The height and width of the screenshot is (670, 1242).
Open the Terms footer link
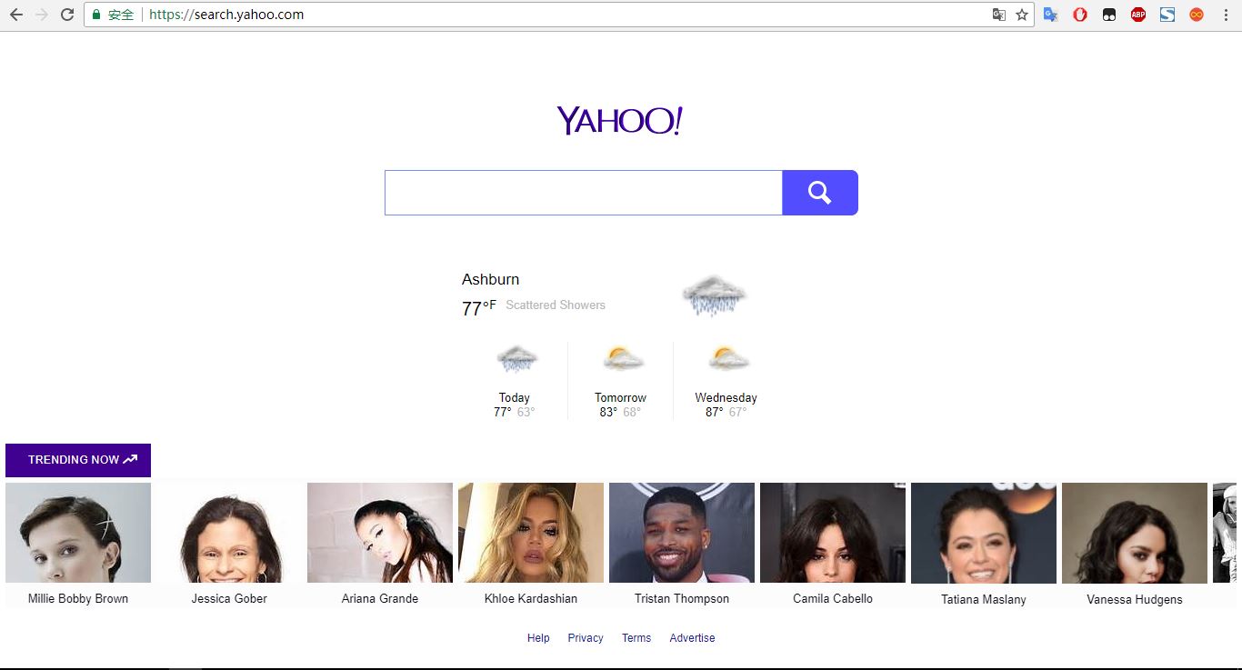pos(636,638)
